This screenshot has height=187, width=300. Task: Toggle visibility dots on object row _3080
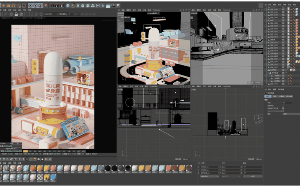285,23
